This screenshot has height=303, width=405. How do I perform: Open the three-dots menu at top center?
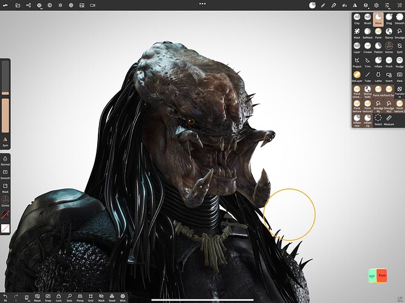pos(203,4)
